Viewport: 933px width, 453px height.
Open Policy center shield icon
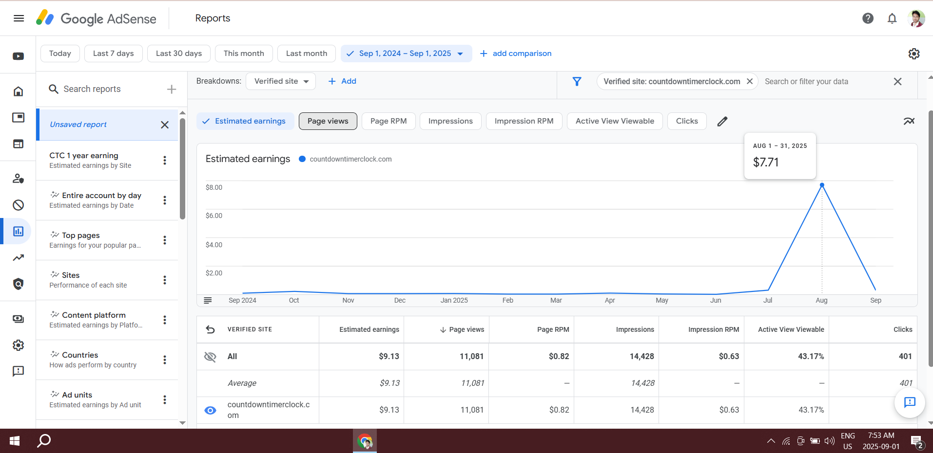point(19,284)
